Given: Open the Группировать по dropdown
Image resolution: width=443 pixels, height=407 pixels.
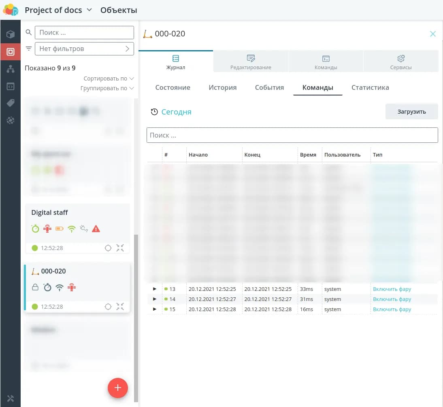Looking at the screenshot, I should click(107, 88).
